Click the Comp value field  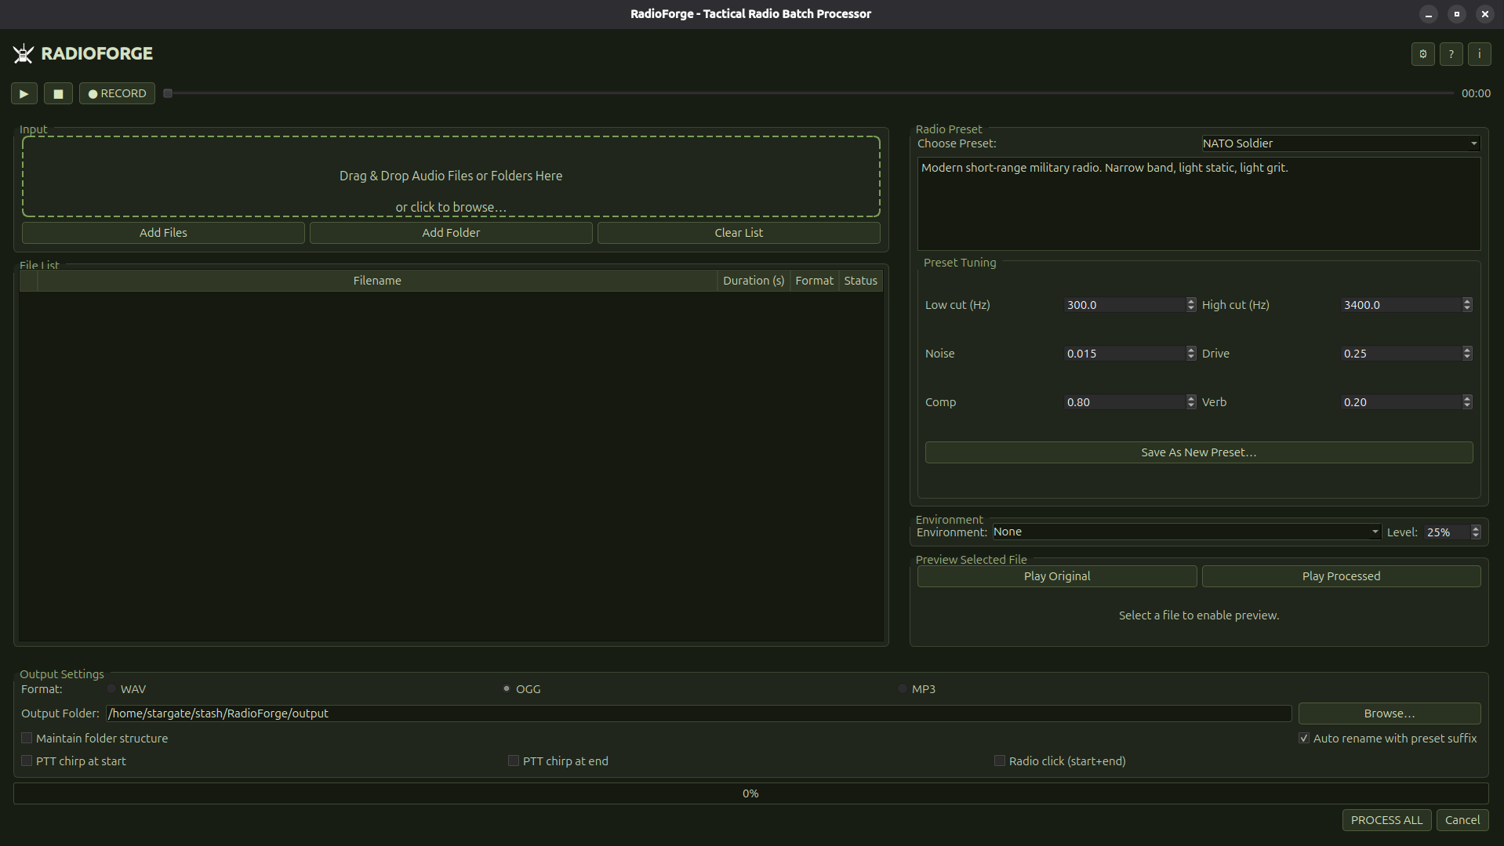1124,402
